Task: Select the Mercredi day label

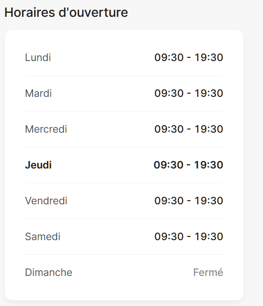Action: [46, 129]
